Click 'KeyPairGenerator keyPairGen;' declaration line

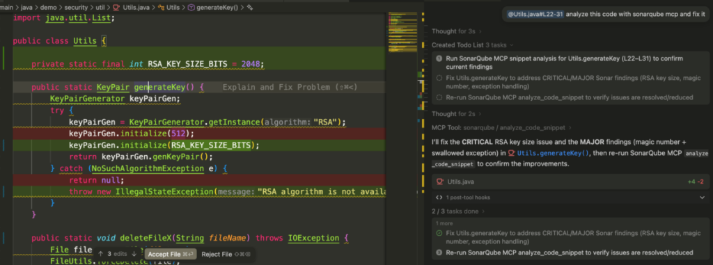[116, 99]
